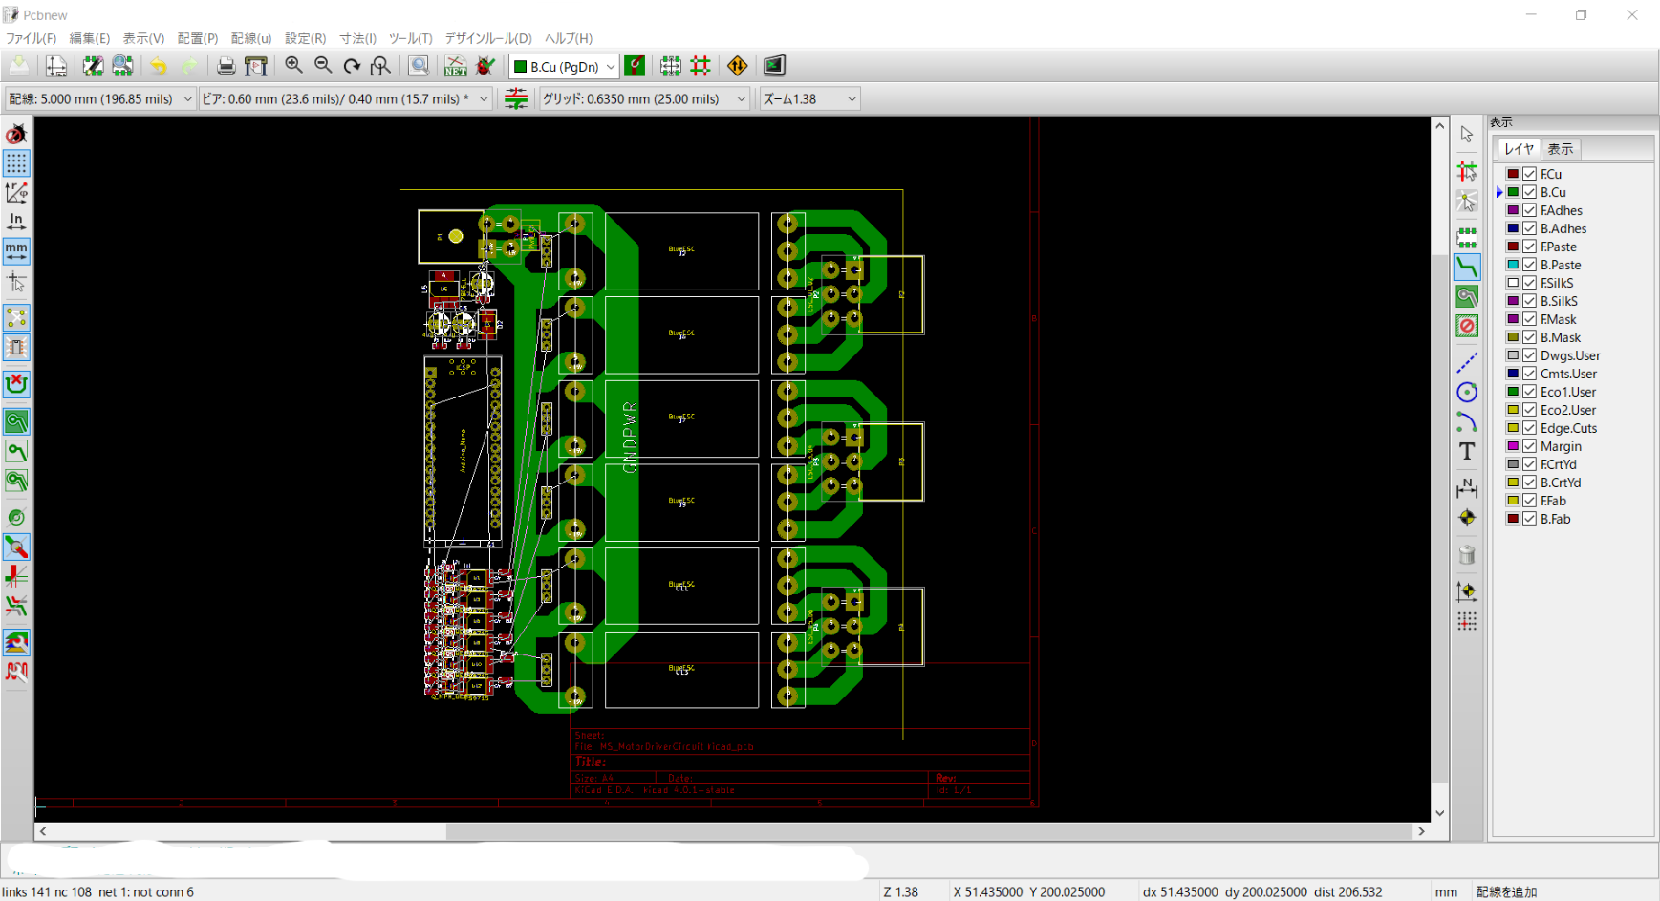Open layer pair selection icon
This screenshot has width=1660, height=901.
tap(635, 66)
